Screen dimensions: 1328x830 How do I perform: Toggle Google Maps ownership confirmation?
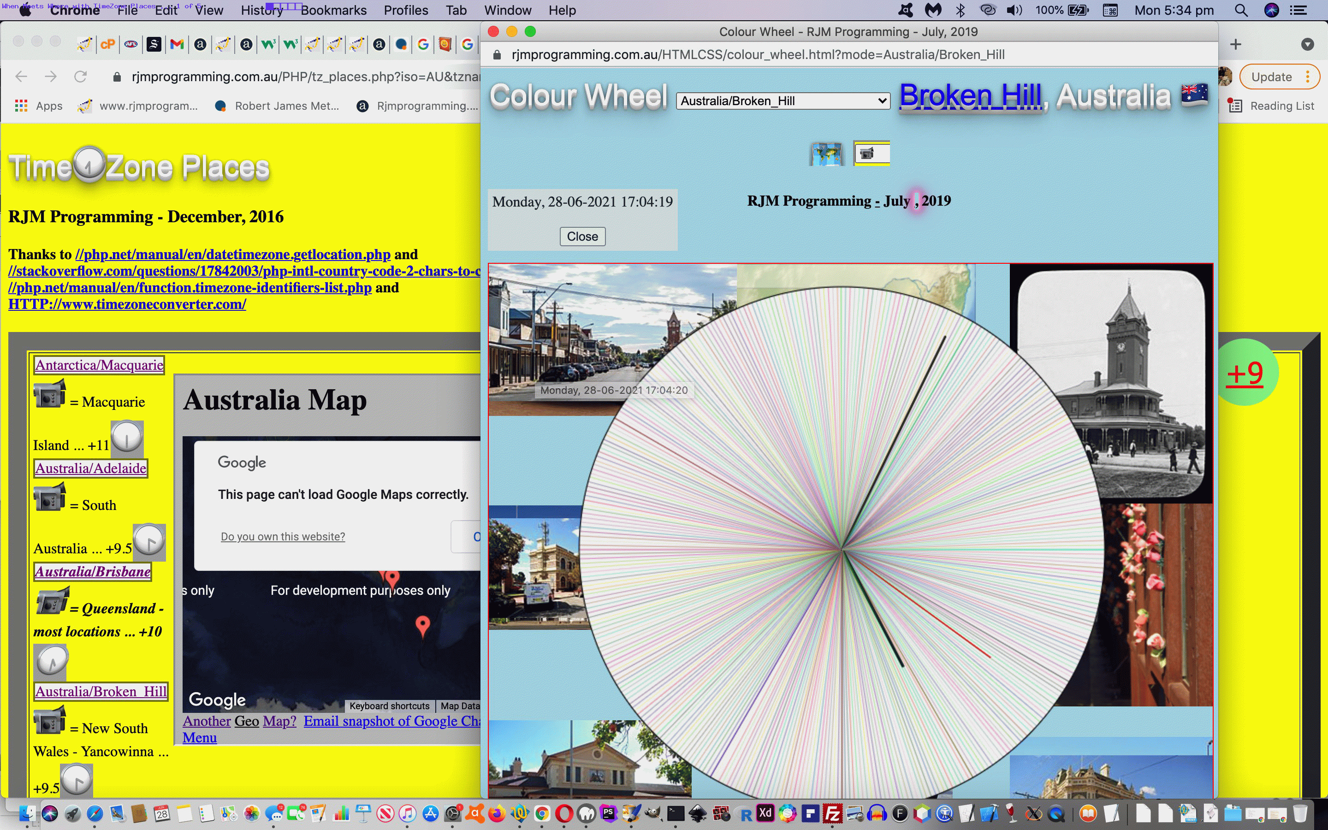pos(283,536)
